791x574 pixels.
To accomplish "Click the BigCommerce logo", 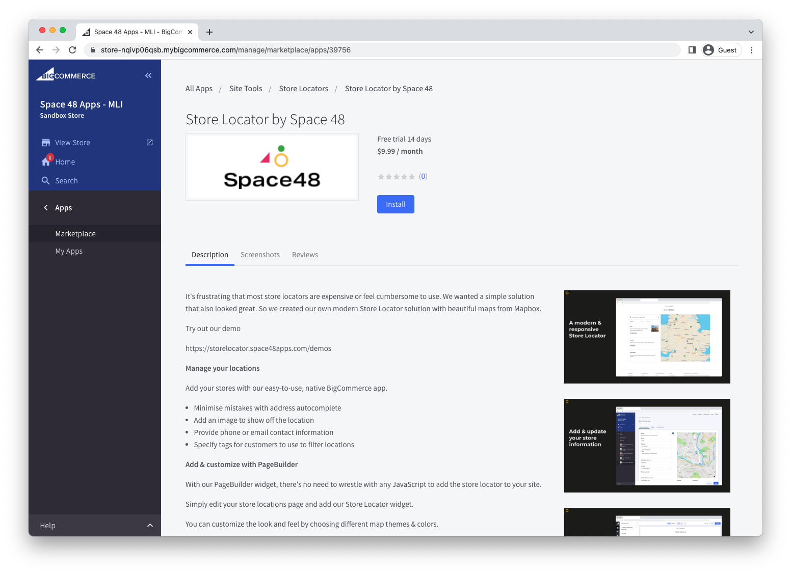I will click(66, 74).
